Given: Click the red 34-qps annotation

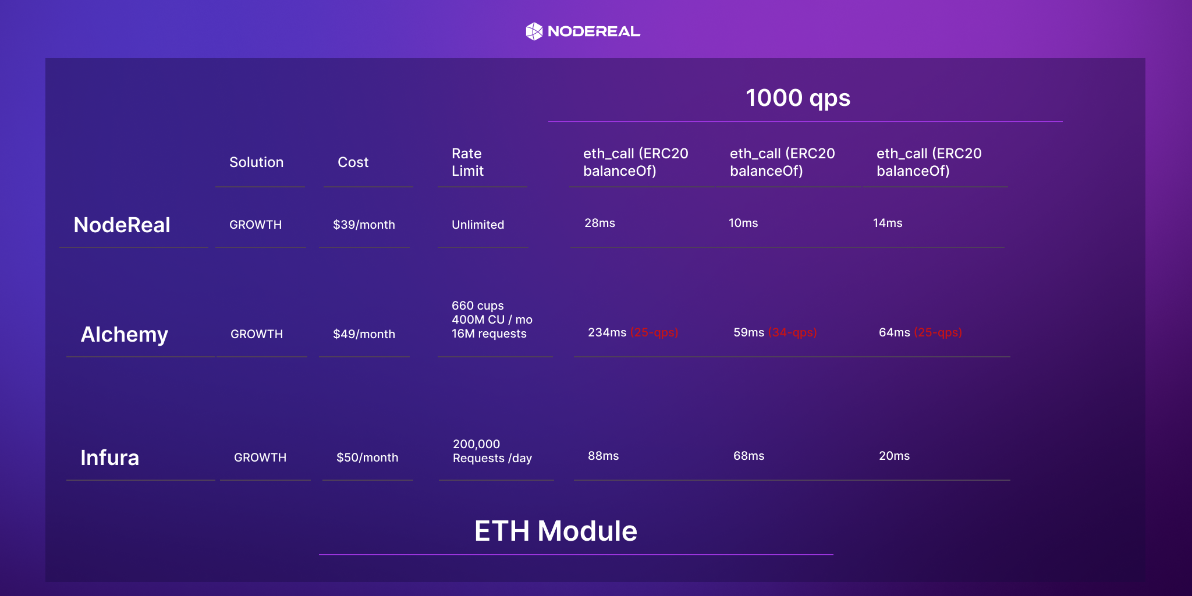Looking at the screenshot, I should tap(793, 332).
